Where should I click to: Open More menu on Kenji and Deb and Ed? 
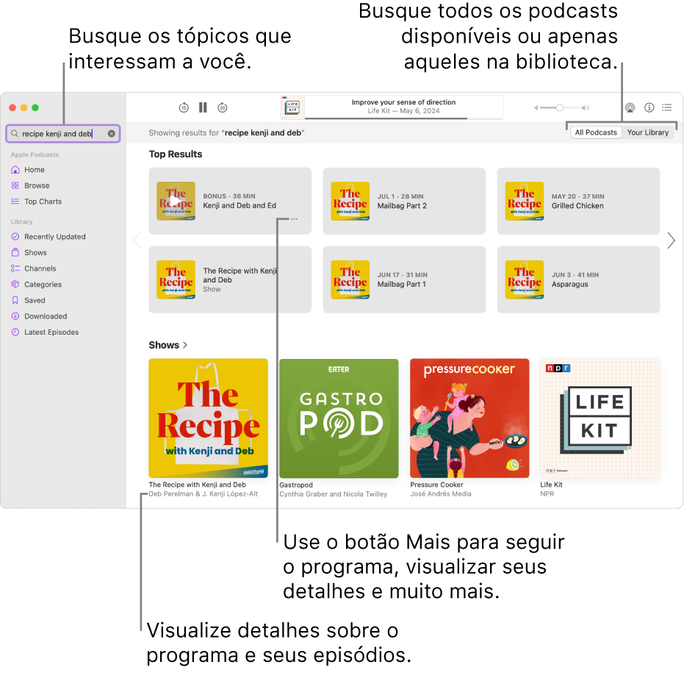tap(295, 218)
